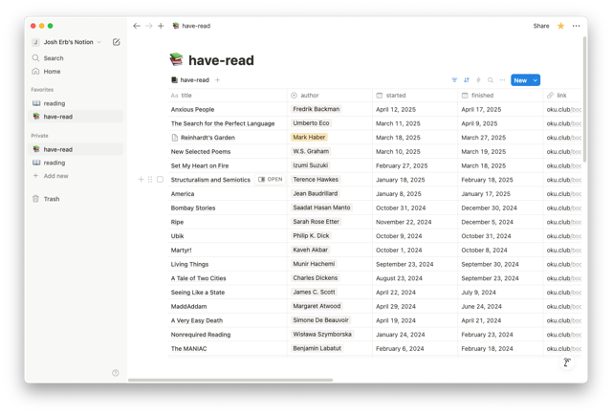Image resolution: width=612 pixels, height=415 pixels.
Task: Open have-read in Favorites
Action: (76, 117)
